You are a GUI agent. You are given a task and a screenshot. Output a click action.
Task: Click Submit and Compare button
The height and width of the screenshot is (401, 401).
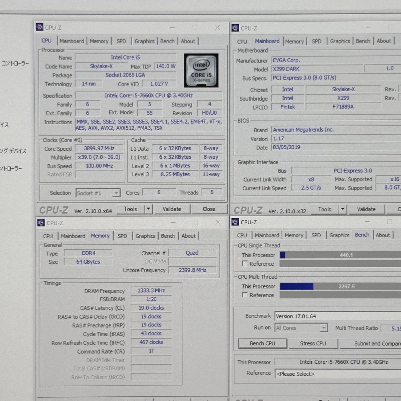(371, 344)
